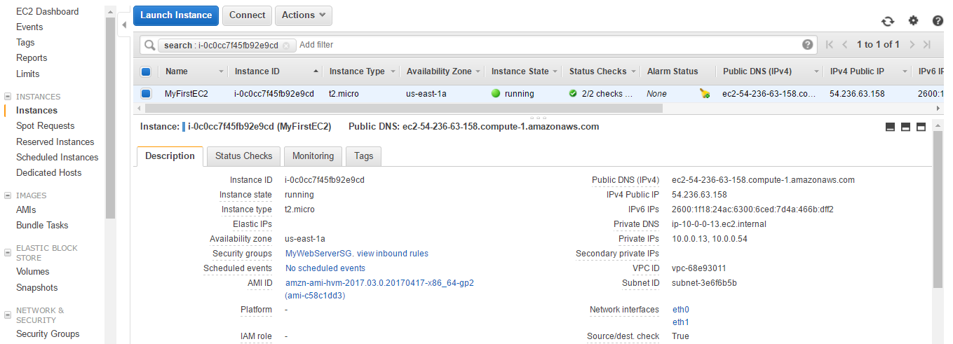The image size is (953, 344).
Task: Click the Add filter search field
Action: click(x=547, y=45)
